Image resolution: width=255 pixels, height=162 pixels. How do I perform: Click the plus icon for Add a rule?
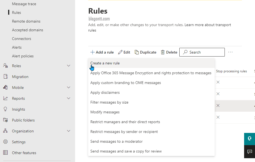92,52
